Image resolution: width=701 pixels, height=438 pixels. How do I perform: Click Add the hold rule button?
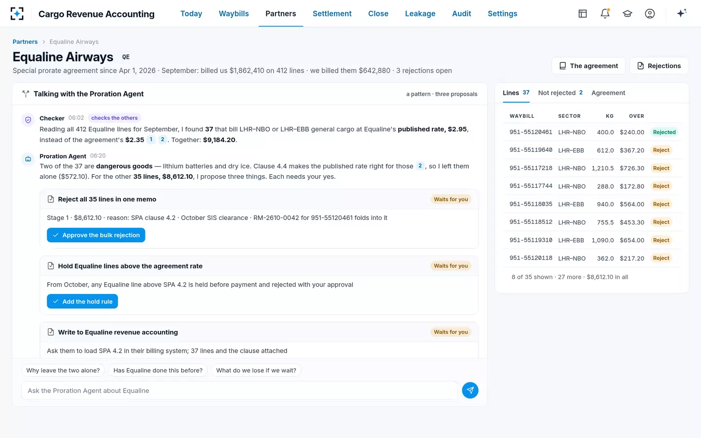click(82, 302)
